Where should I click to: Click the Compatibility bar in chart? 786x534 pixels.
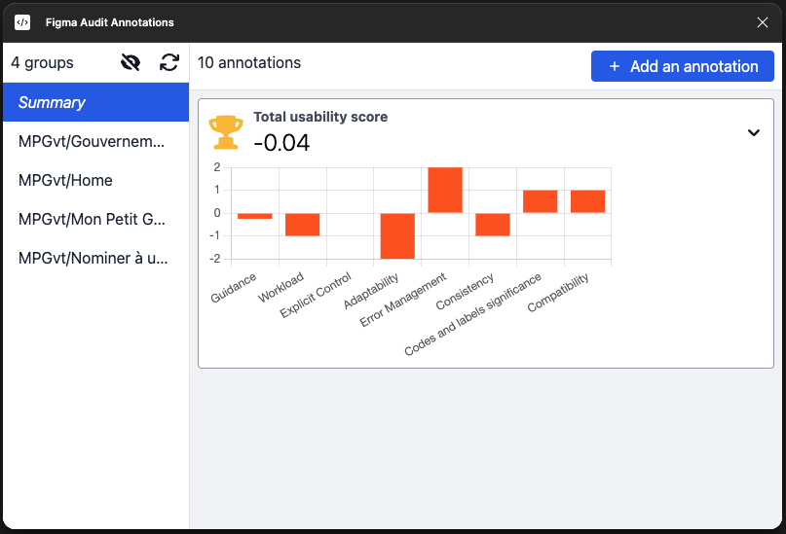[x=587, y=201]
